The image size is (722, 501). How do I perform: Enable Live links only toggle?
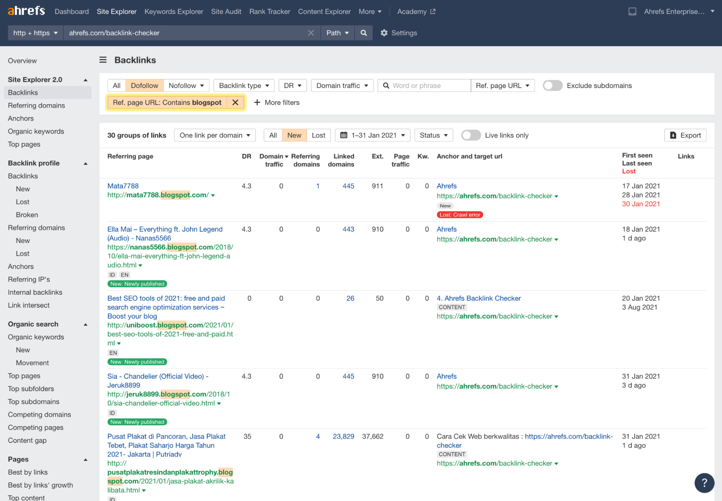[471, 135]
